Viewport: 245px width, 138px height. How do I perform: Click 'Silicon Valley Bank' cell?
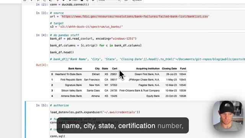(72, 90)
